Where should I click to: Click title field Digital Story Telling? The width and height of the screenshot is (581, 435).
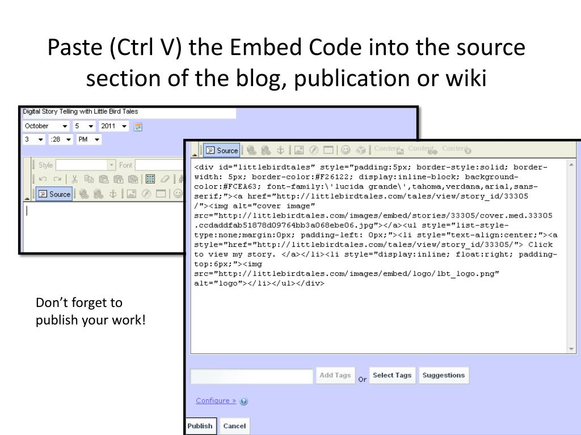[129, 112]
